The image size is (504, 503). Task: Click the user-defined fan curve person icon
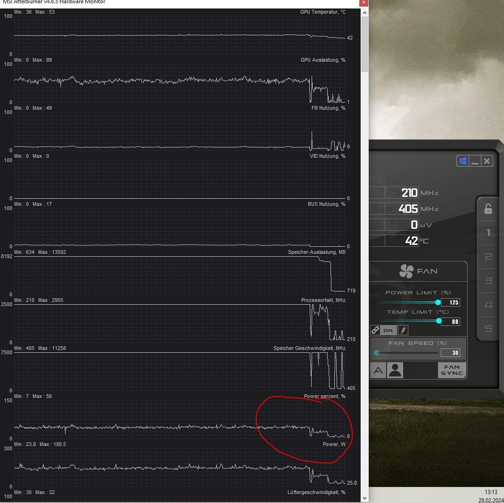pos(395,371)
